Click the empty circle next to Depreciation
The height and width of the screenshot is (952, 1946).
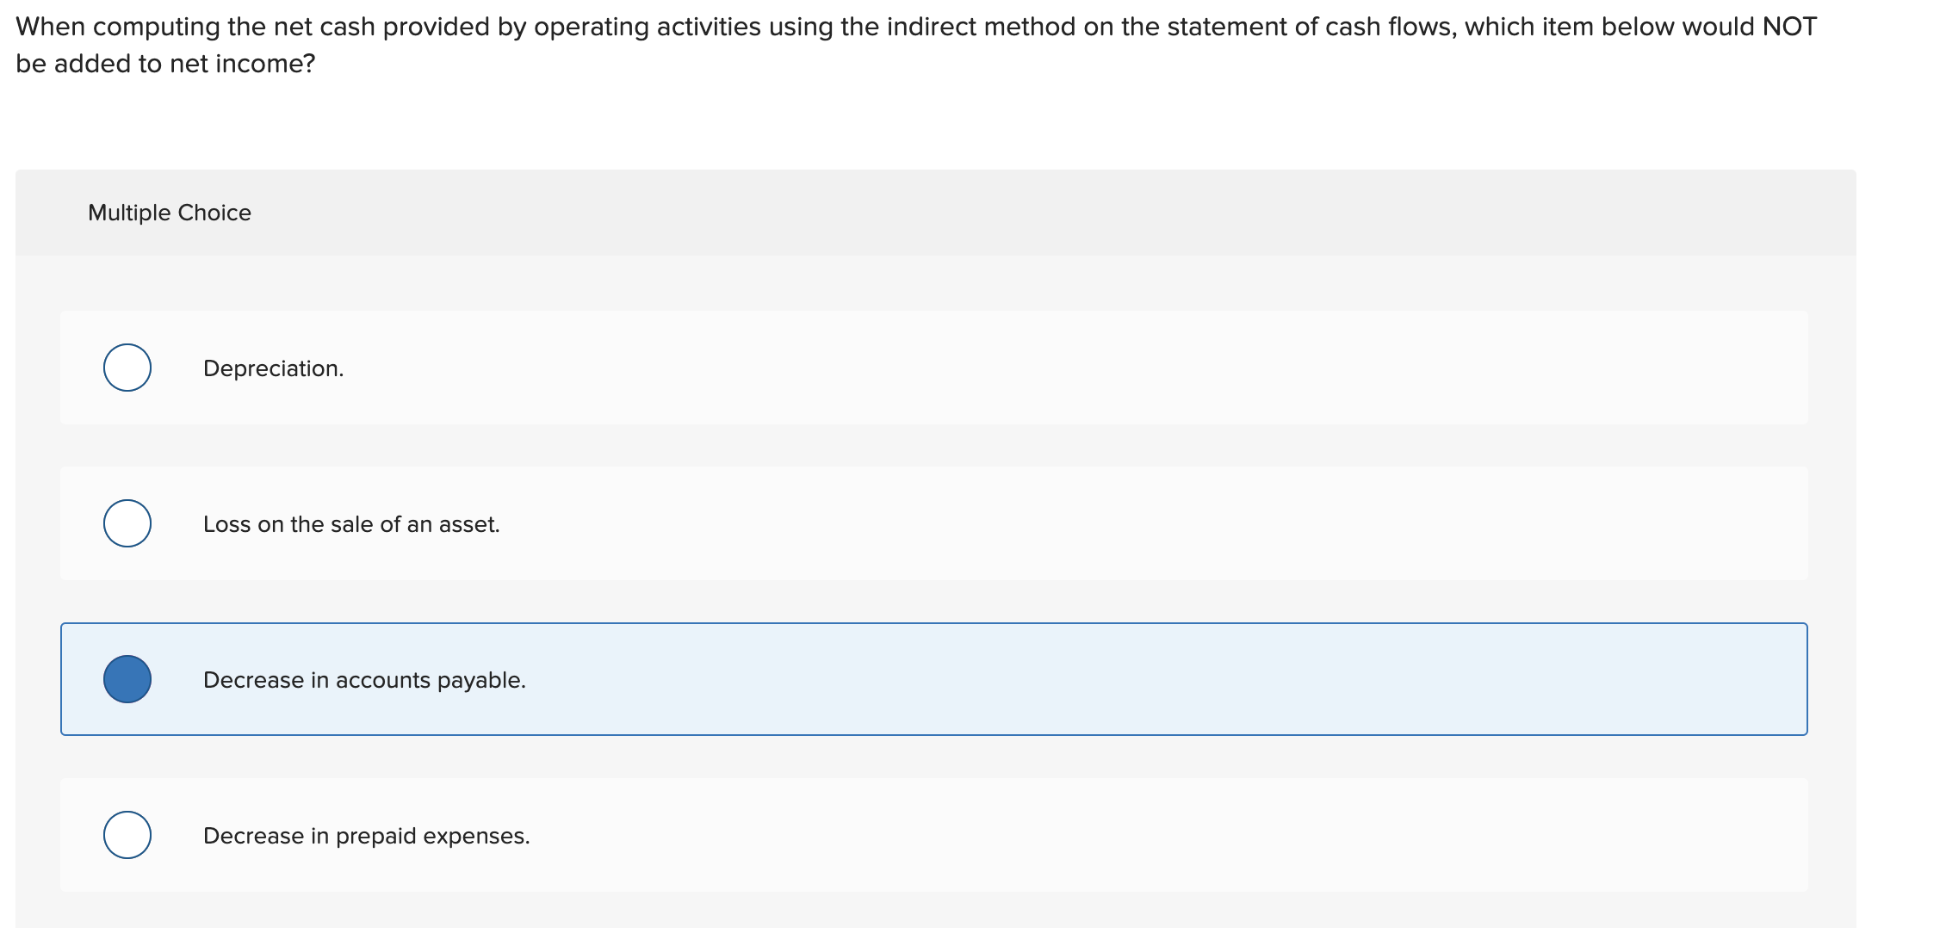(127, 368)
